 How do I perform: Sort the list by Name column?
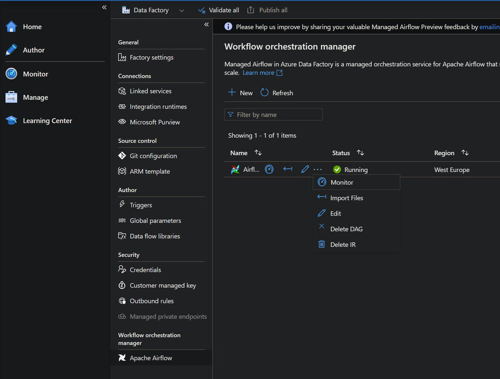[258, 153]
